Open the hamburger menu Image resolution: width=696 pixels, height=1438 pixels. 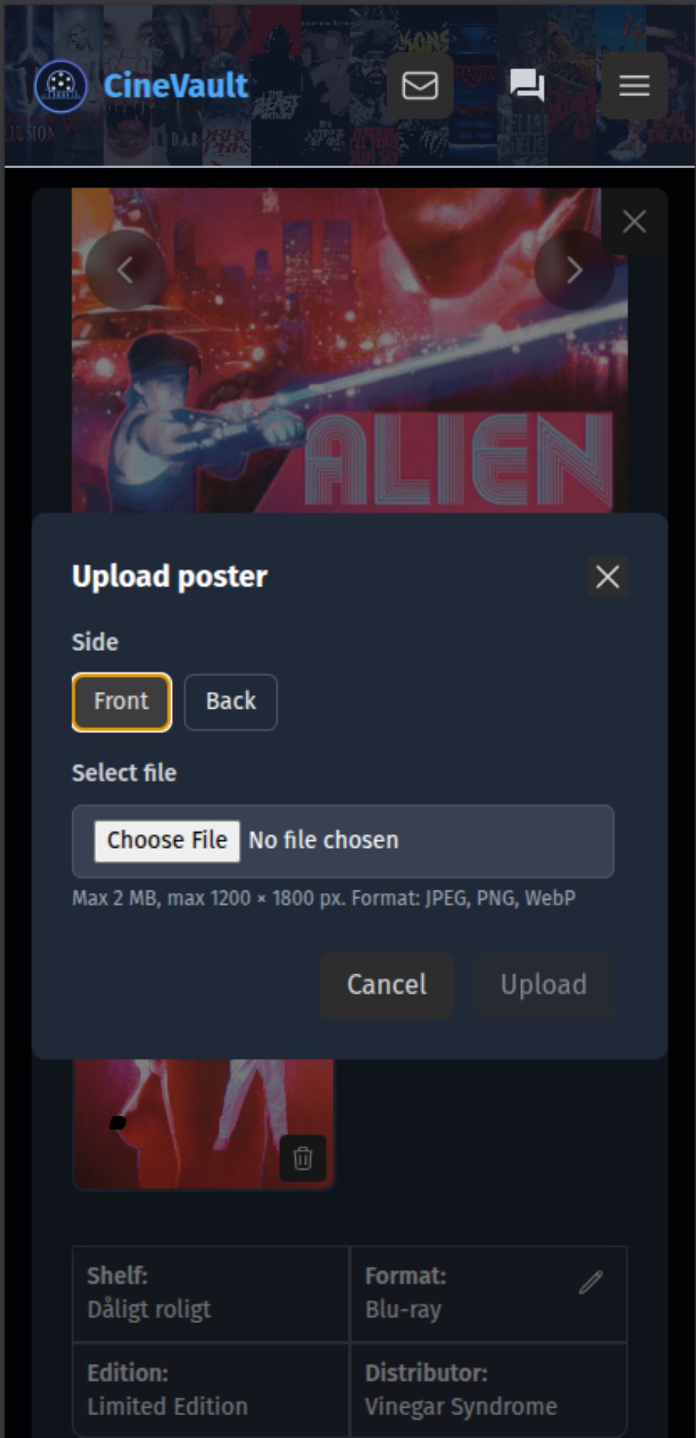(x=634, y=85)
